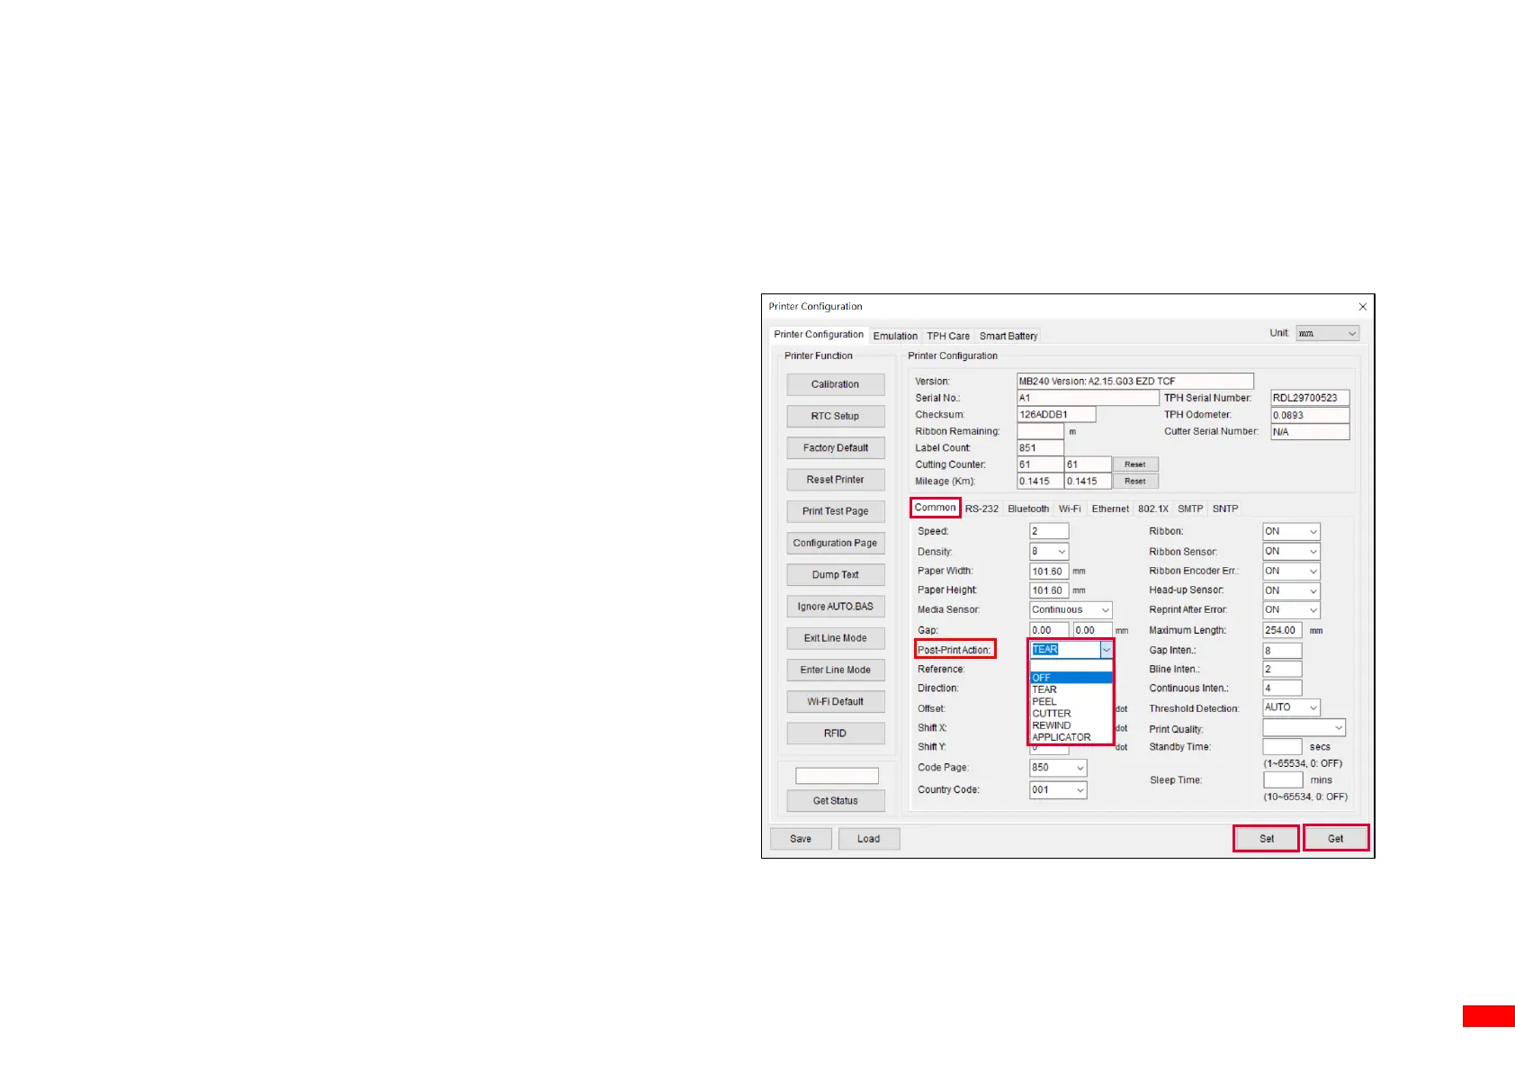
Task: Click the Ignore AUTO.BAS button
Action: pyautogui.click(x=835, y=607)
